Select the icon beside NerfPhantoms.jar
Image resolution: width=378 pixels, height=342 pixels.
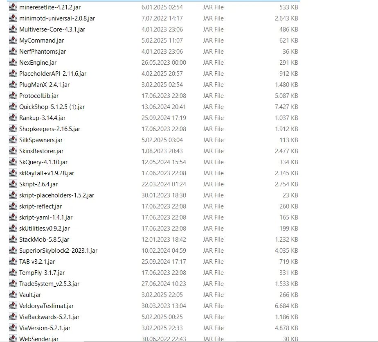coord(13,52)
